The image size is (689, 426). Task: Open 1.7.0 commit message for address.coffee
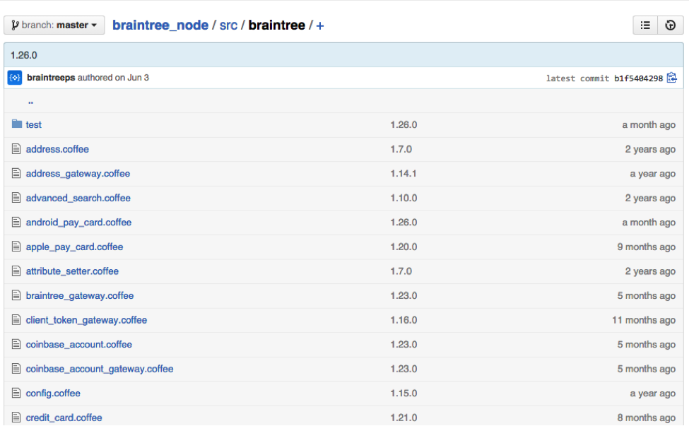coord(401,149)
